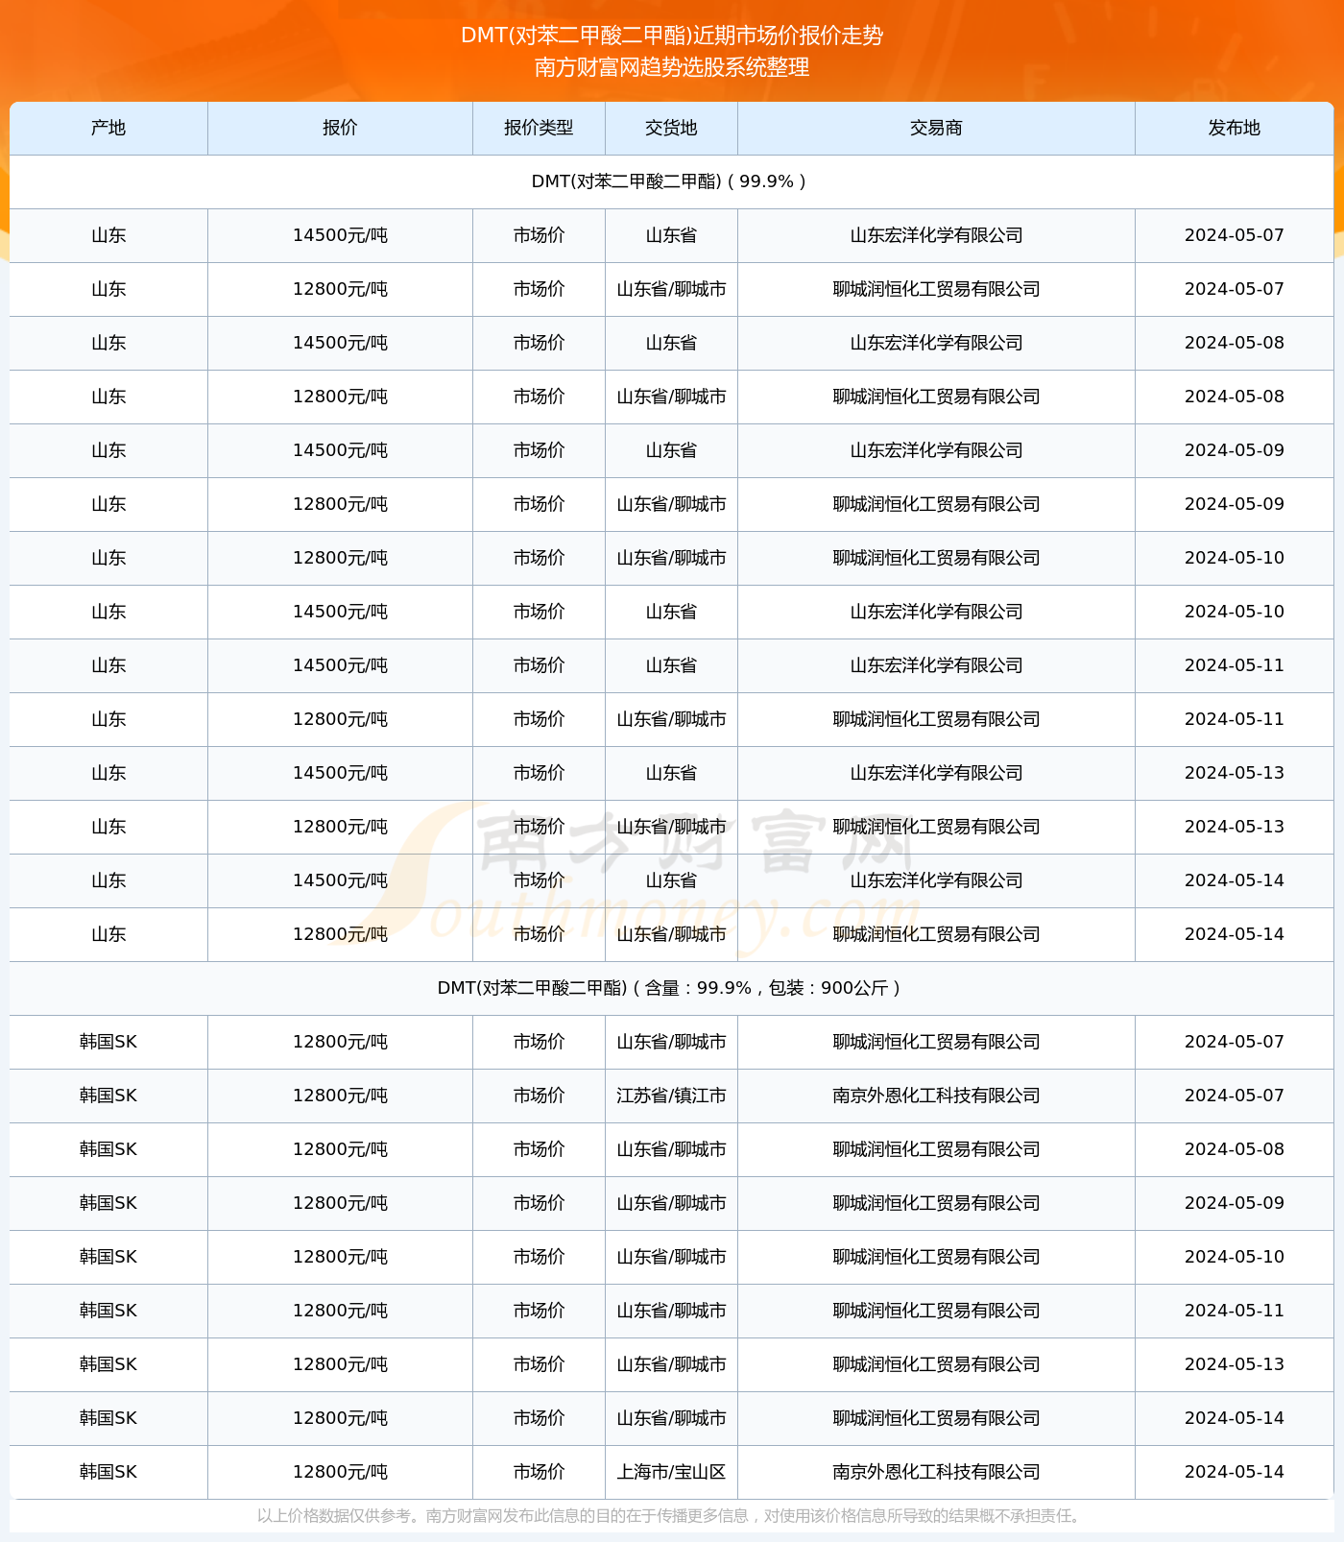Viewport: 1344px width, 1542px height.
Task: Click 山东宏洋化学有限公司 in the 2024-05-09 row
Action: click(x=936, y=450)
